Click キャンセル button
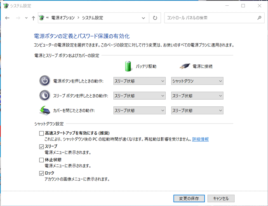 click(x=221, y=199)
